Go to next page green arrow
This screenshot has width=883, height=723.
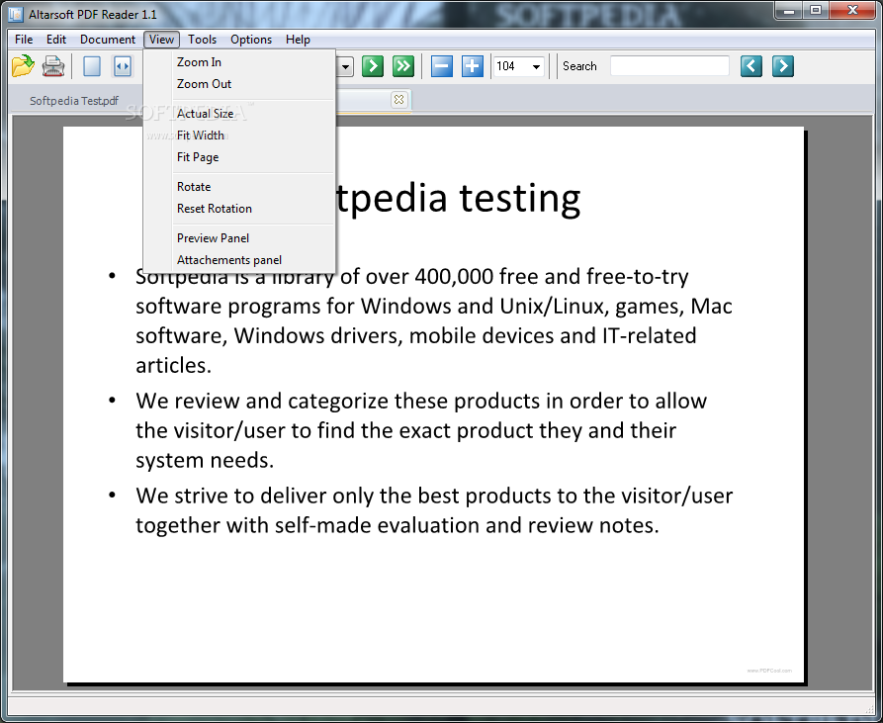point(372,66)
